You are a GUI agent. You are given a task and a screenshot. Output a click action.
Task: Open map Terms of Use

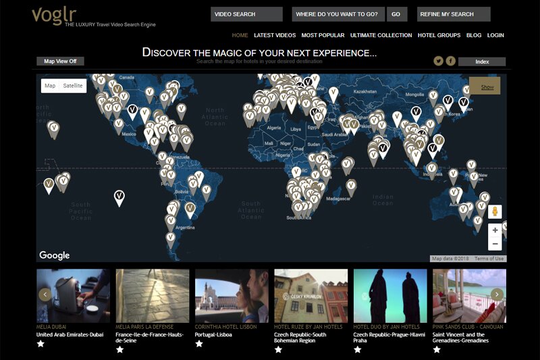point(489,259)
